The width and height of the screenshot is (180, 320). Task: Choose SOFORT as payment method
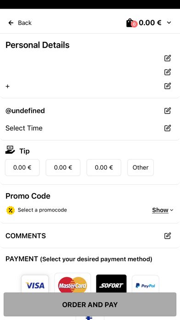click(111, 284)
